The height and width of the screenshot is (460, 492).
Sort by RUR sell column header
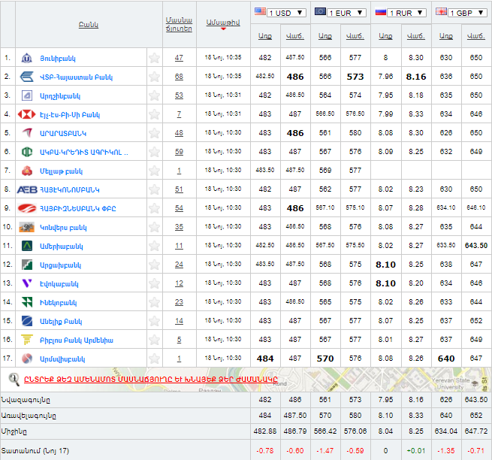pos(416,36)
